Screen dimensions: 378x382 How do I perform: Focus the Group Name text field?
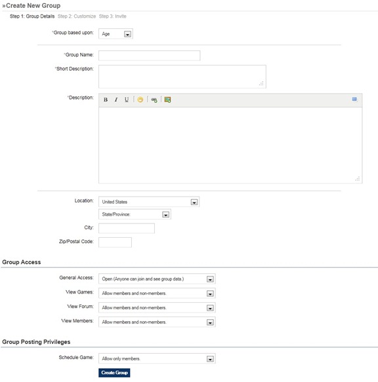point(150,56)
